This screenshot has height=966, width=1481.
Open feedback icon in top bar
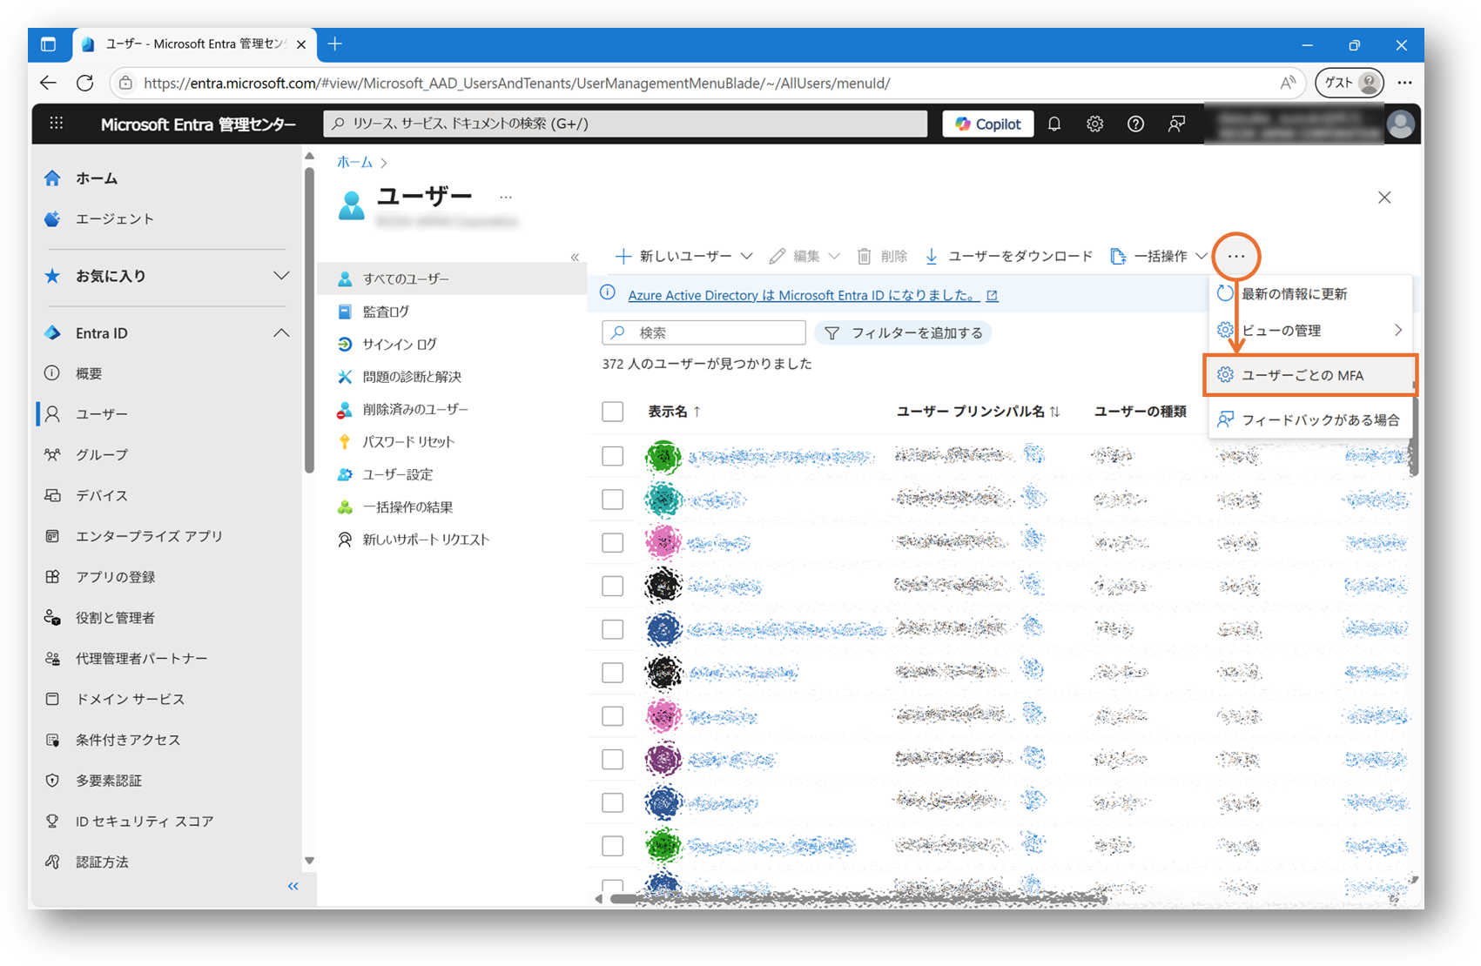pyautogui.click(x=1176, y=124)
